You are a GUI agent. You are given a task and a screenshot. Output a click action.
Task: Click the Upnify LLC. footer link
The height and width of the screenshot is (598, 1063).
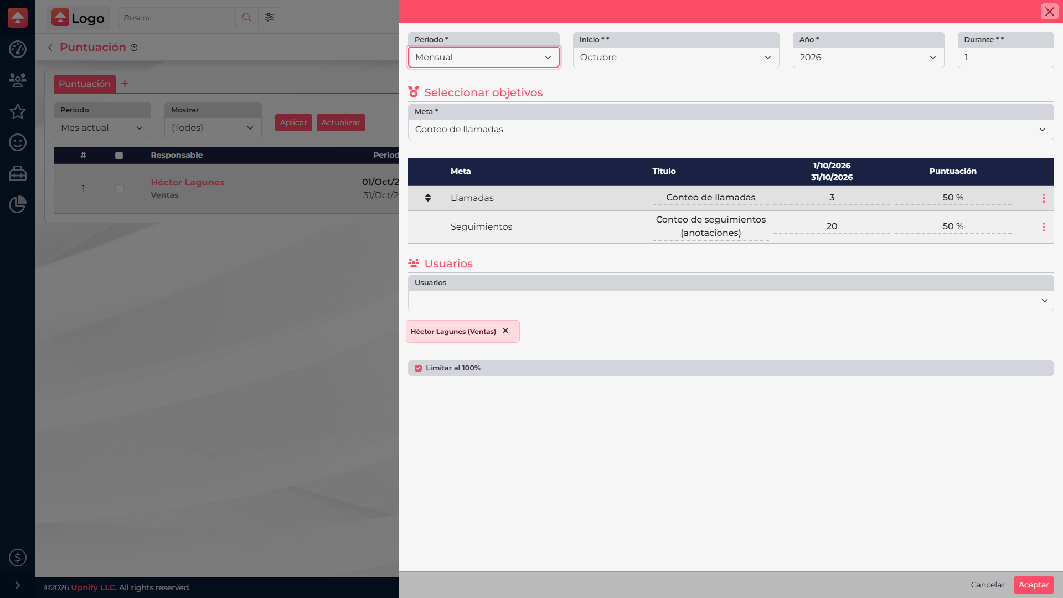point(94,587)
